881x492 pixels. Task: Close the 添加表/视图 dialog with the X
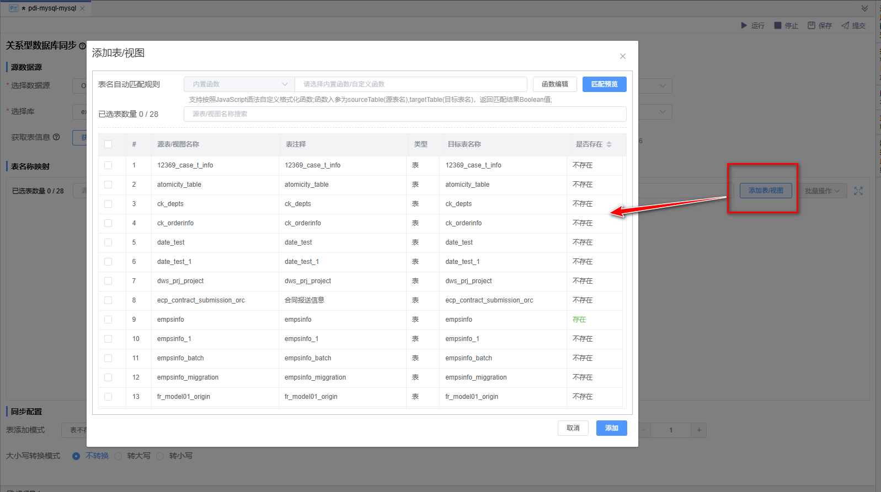pos(623,56)
